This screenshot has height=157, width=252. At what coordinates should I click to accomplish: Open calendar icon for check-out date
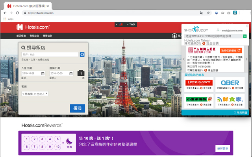[71, 73]
